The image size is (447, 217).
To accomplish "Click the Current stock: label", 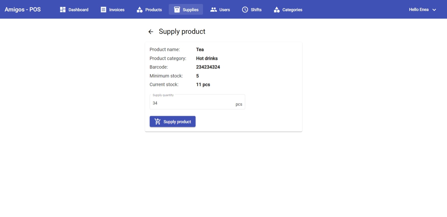I will click(164, 84).
